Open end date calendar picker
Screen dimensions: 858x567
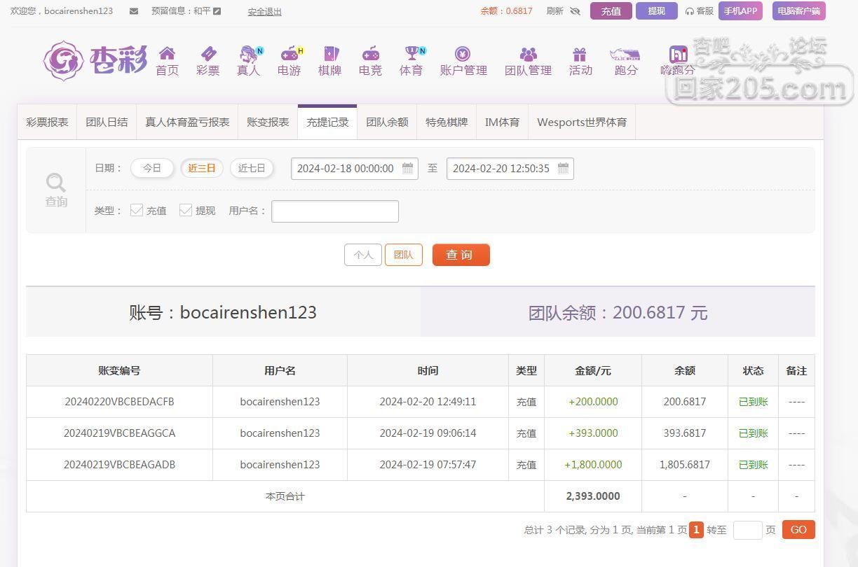[x=563, y=169]
